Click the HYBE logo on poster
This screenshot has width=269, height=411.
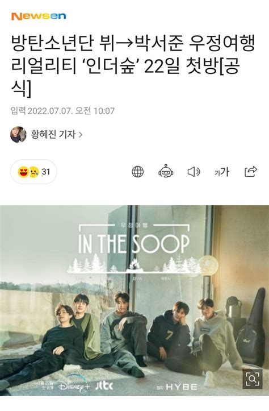point(182,387)
